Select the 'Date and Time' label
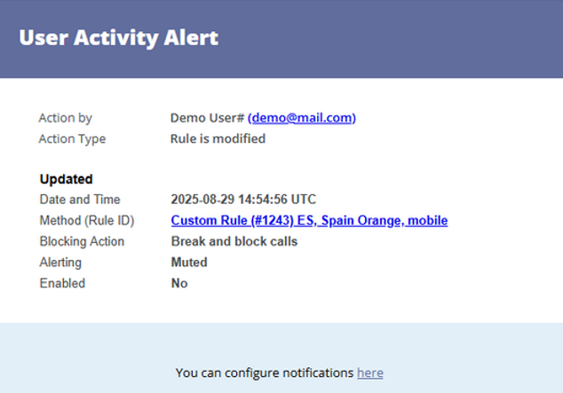The width and height of the screenshot is (563, 393). pyautogui.click(x=80, y=200)
